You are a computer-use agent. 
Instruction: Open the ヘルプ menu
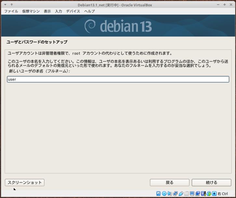(x=89, y=11)
